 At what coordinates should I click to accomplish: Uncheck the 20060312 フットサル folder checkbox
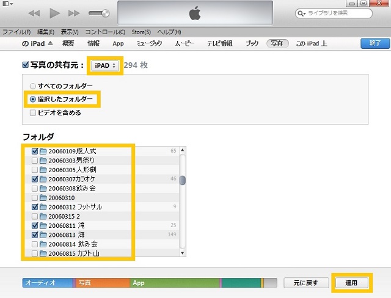coord(35,207)
